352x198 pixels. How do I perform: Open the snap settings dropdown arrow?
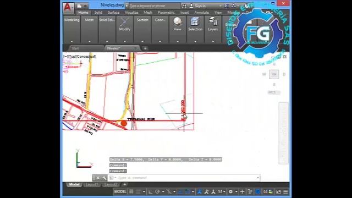(x=144, y=192)
